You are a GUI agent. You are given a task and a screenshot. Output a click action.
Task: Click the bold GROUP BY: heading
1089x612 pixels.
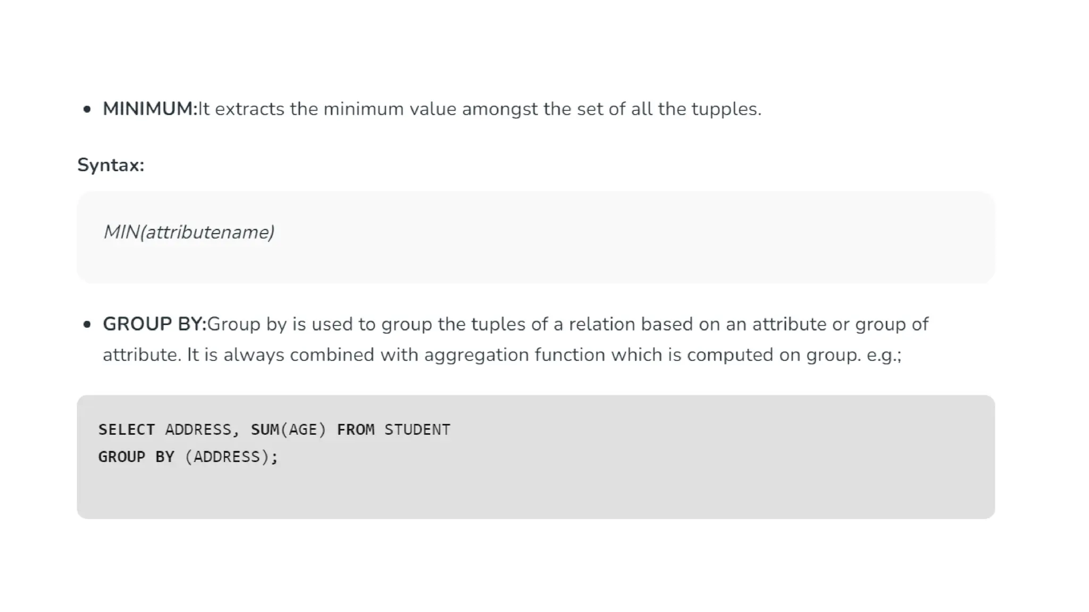pos(154,324)
